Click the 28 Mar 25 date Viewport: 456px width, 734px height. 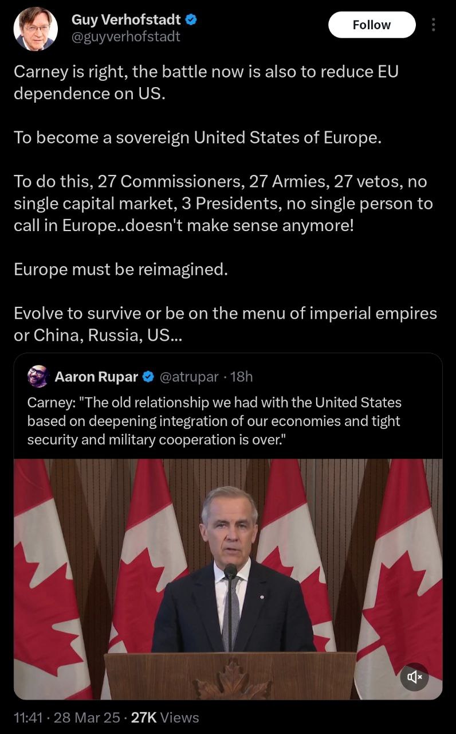pos(87,717)
